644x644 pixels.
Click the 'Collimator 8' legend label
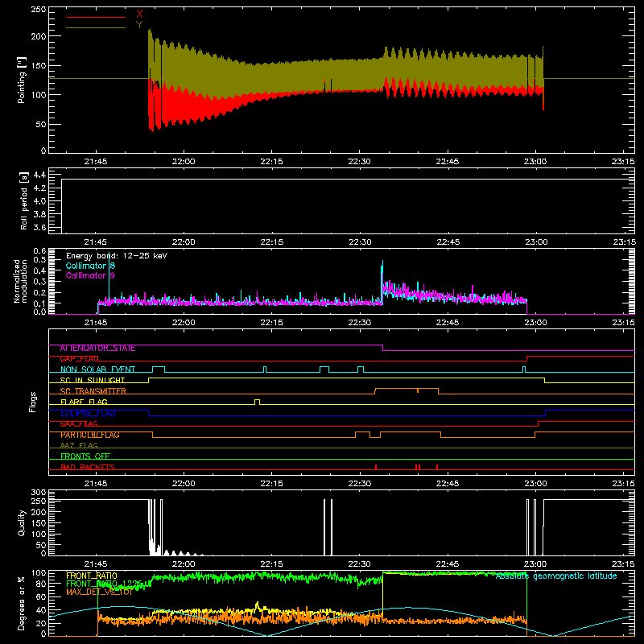click(x=90, y=266)
